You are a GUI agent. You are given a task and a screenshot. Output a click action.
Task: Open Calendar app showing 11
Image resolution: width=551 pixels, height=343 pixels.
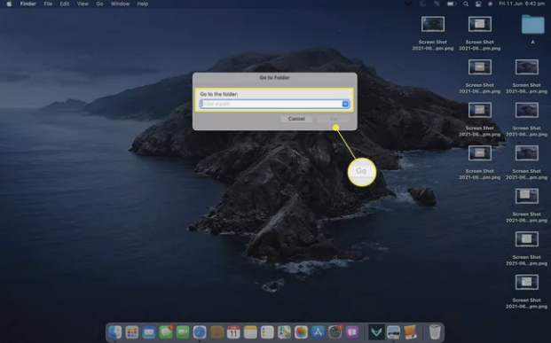(x=233, y=332)
